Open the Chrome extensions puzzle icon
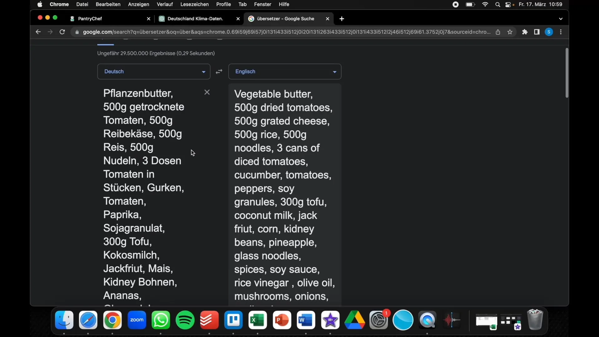The image size is (599, 337). point(525,32)
